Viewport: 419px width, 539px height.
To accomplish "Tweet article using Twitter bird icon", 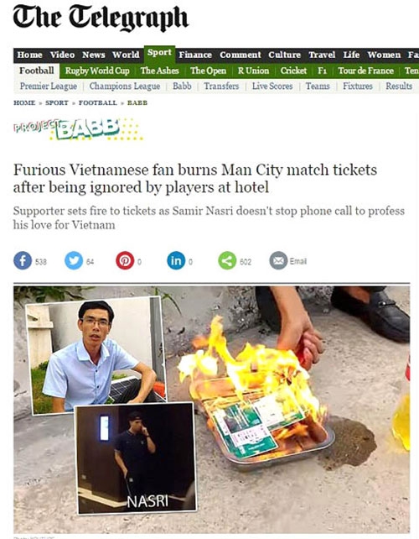I will coord(74,260).
